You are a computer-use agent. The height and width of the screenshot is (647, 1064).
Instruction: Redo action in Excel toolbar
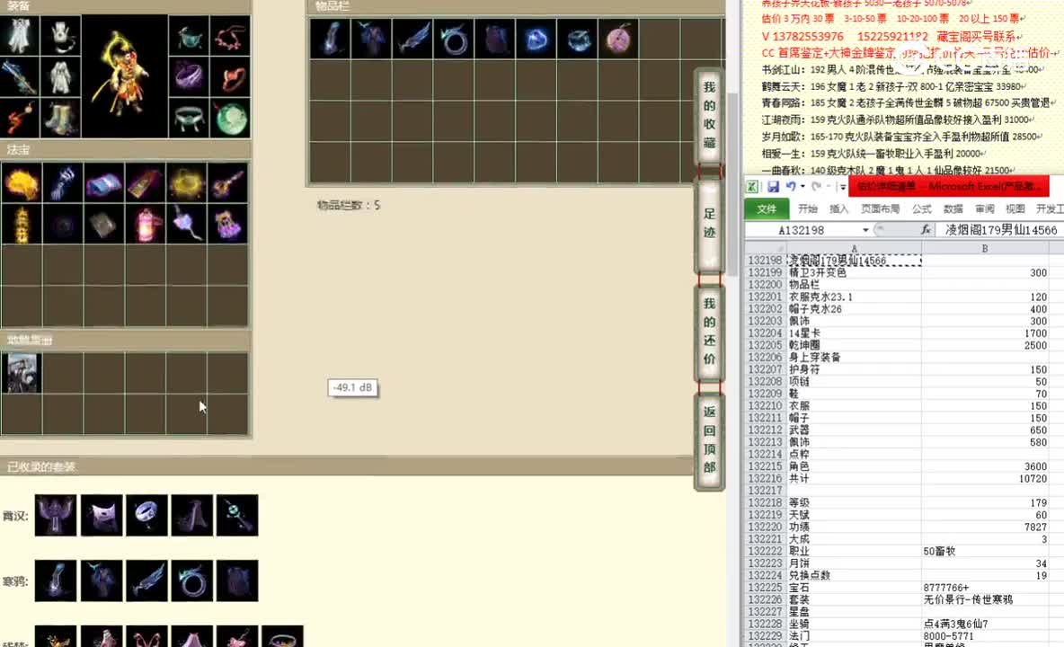click(x=816, y=187)
